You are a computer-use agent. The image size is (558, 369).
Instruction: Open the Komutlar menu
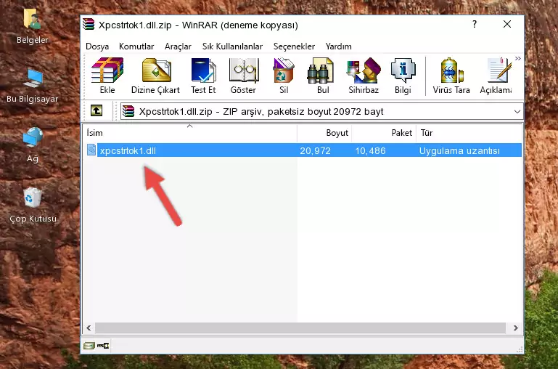pos(136,46)
